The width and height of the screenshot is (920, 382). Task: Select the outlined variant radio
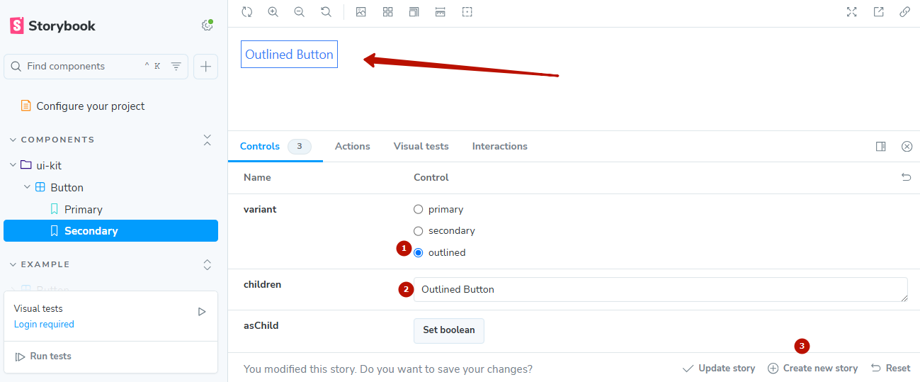click(418, 252)
